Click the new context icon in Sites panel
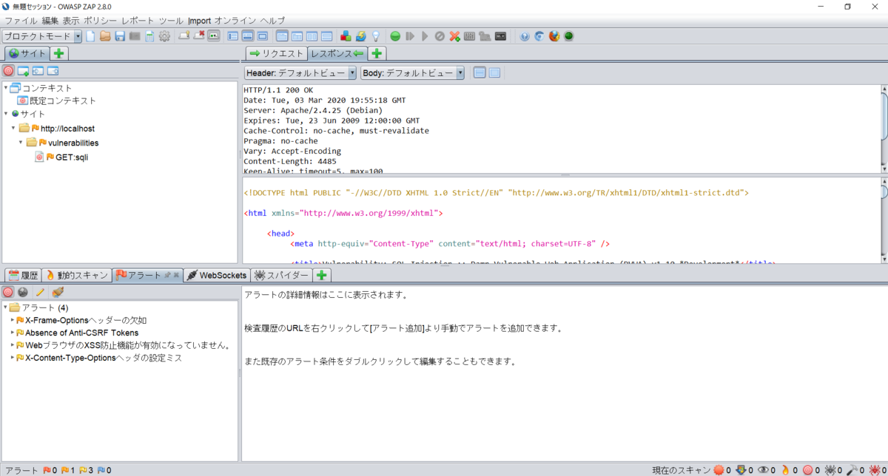888x476 pixels. point(23,71)
